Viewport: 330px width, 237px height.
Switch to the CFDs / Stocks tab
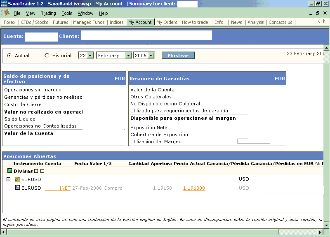pos(34,22)
